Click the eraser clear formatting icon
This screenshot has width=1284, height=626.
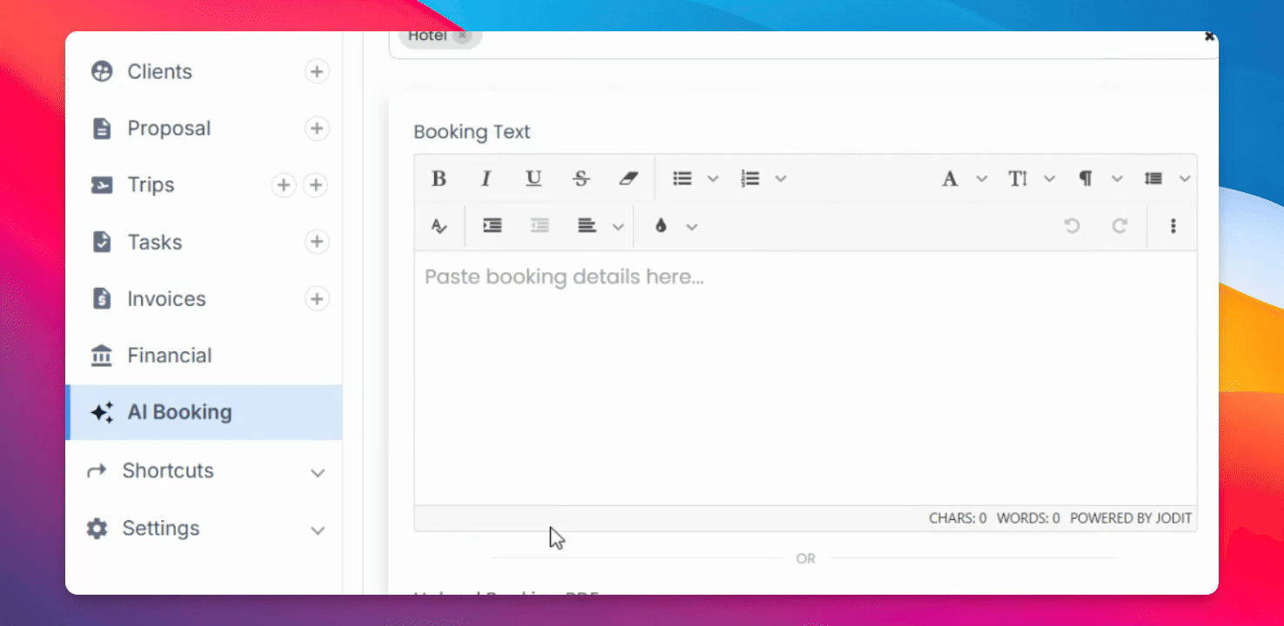[628, 178]
